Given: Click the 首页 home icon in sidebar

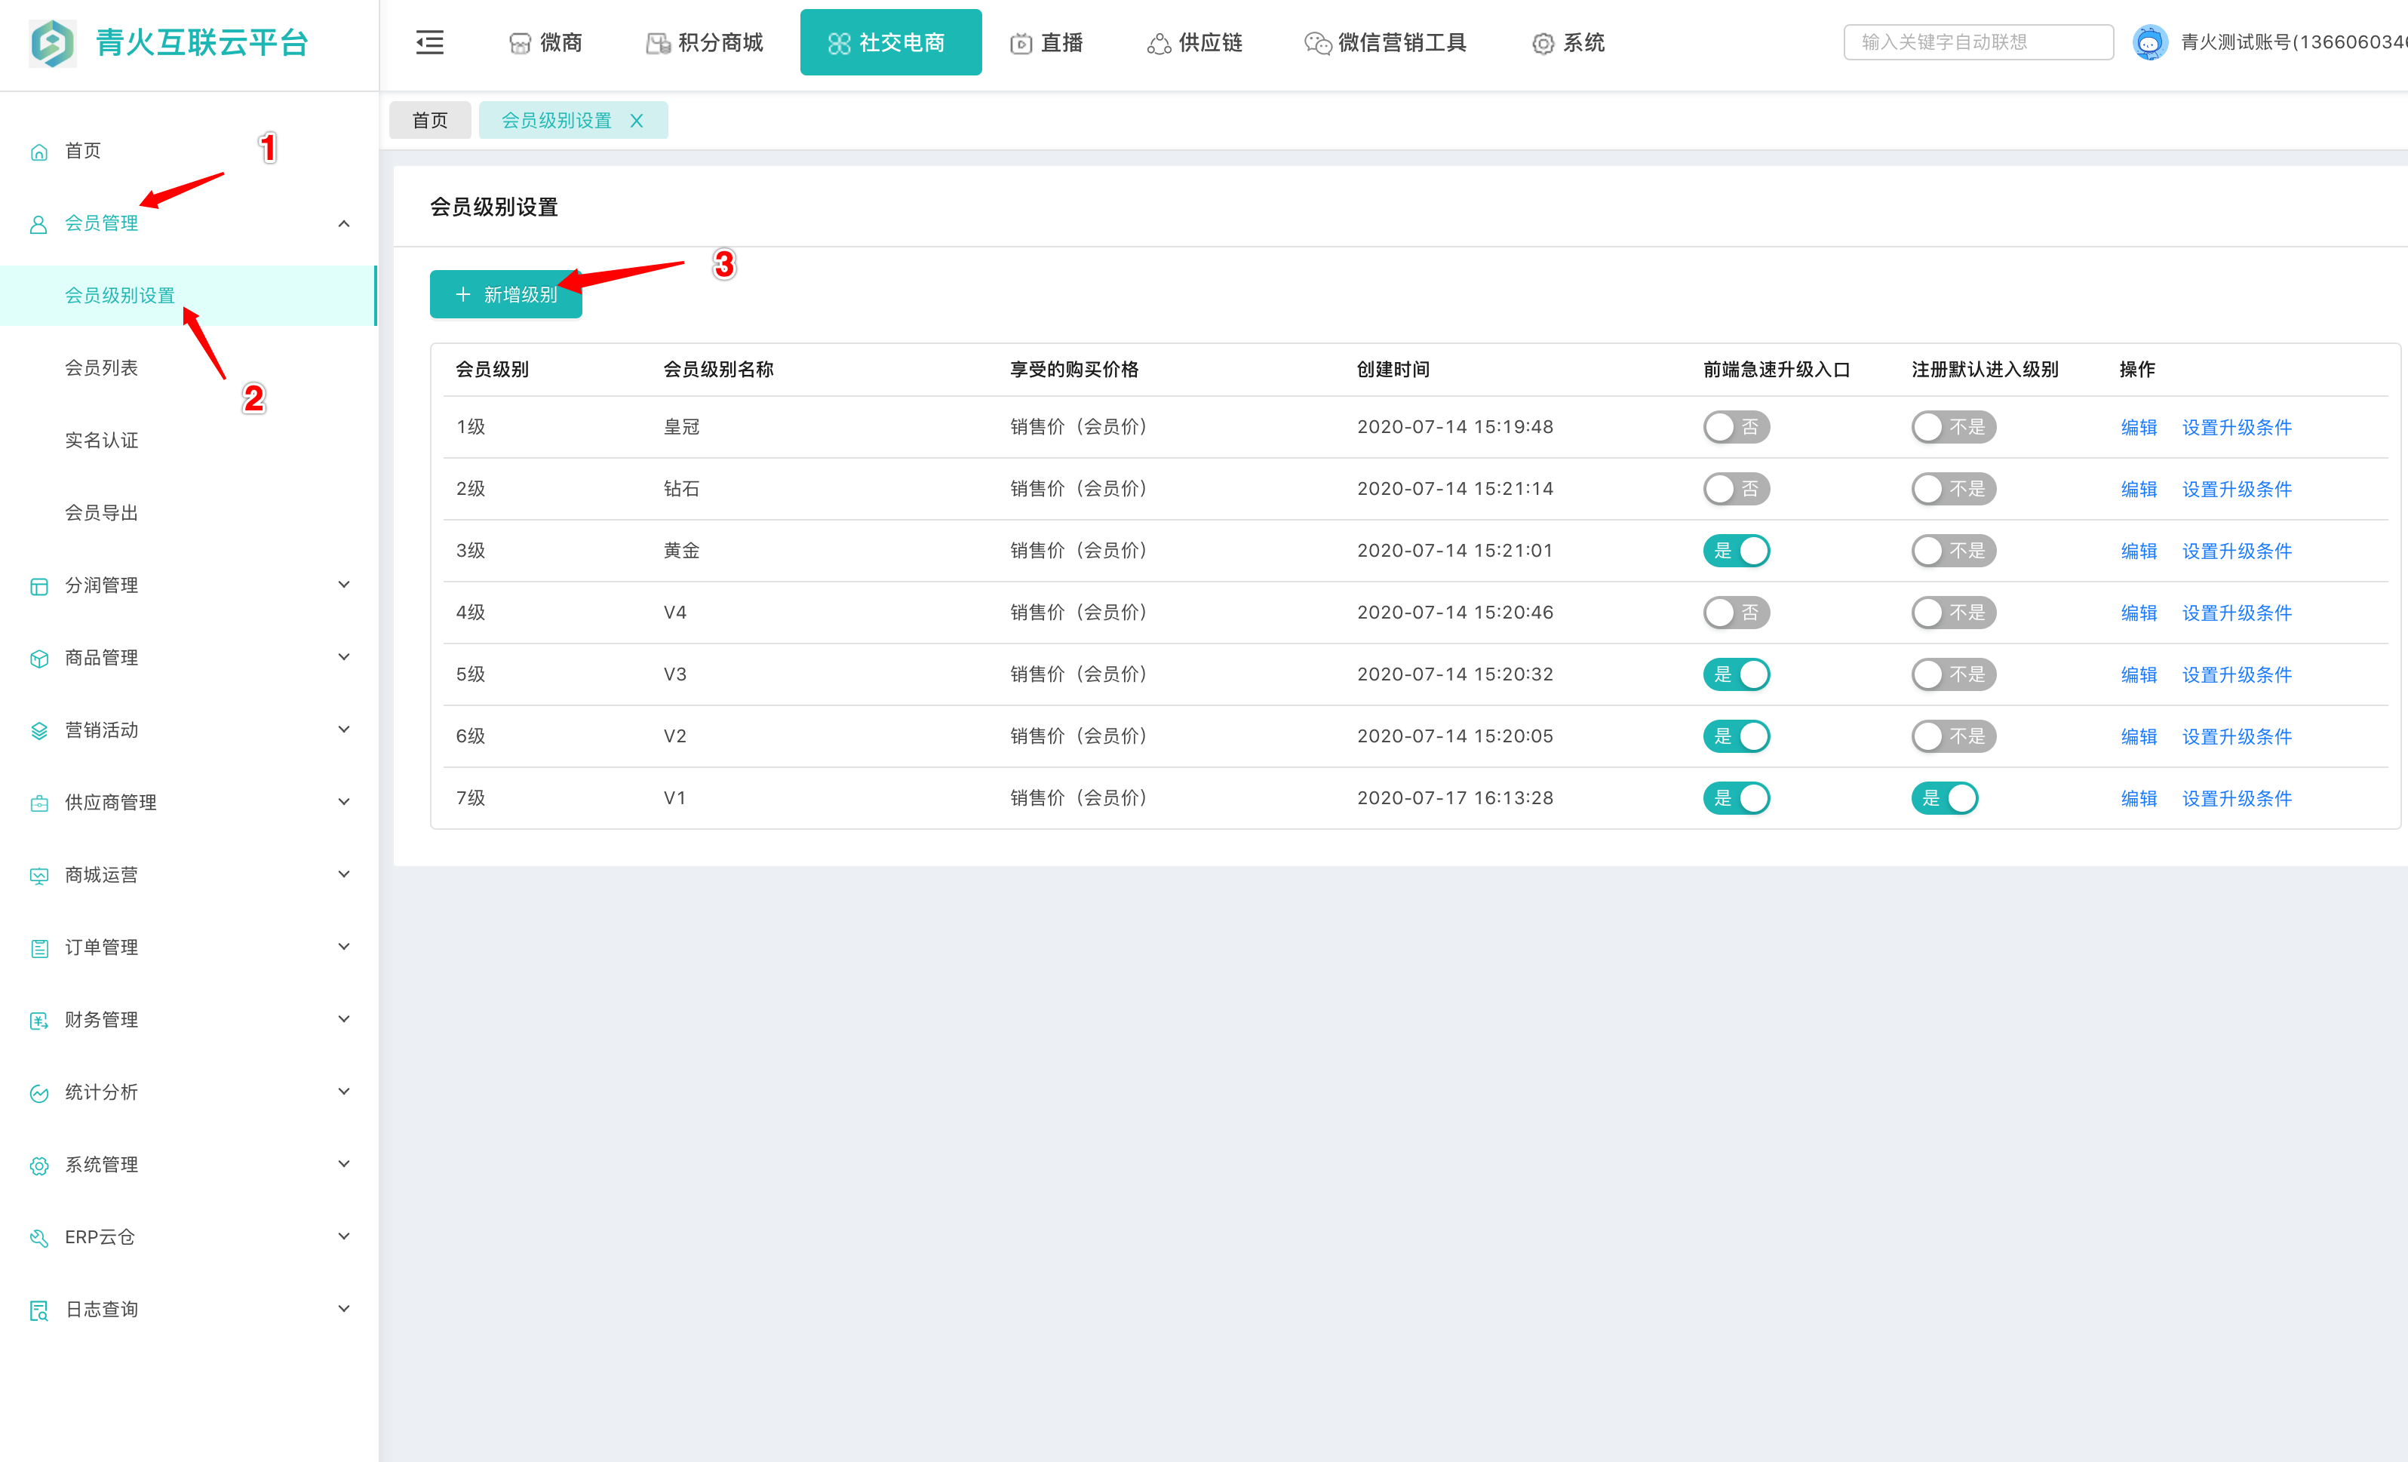Looking at the screenshot, I should pos(39,152).
